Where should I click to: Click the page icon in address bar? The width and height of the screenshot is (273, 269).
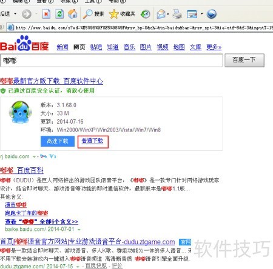pyautogui.click(x=10, y=27)
